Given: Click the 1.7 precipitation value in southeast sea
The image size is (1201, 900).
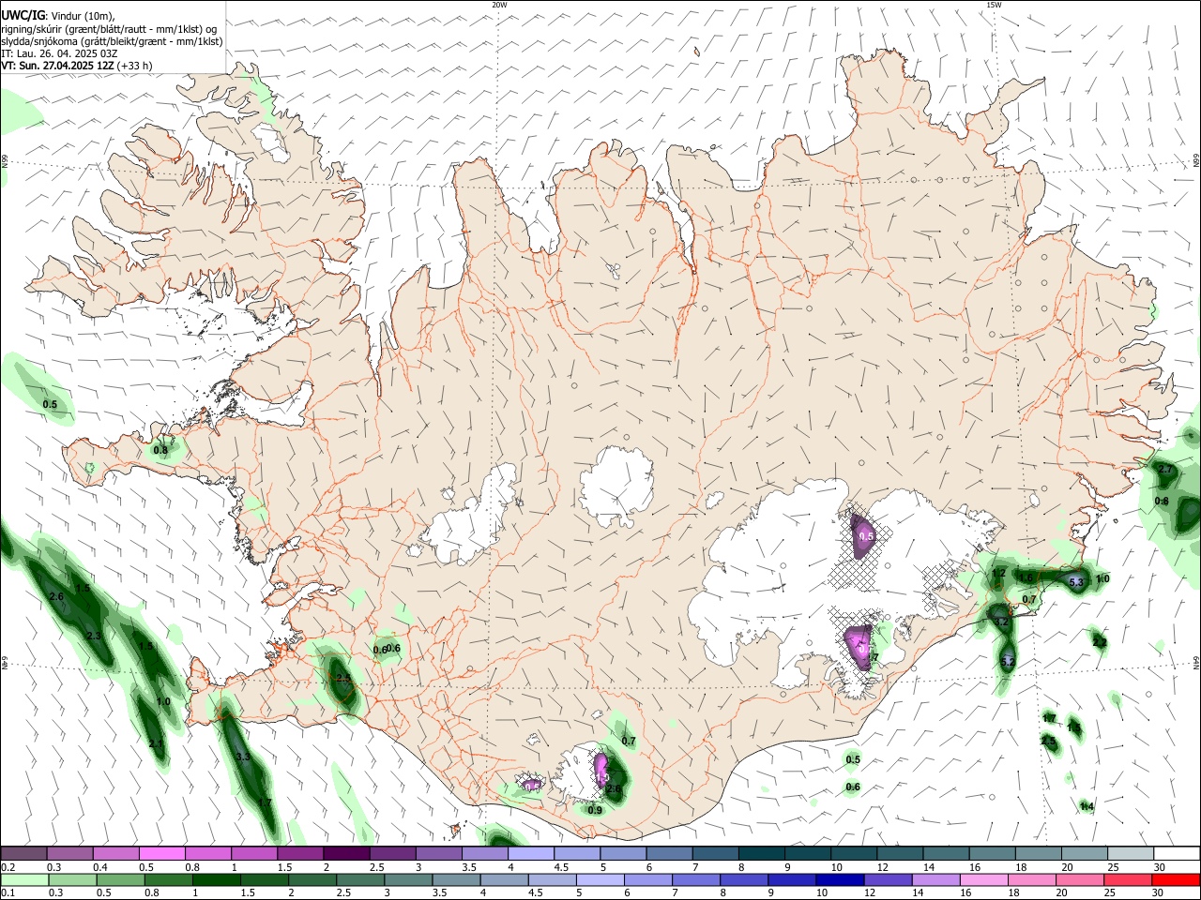Looking at the screenshot, I should pos(1049,718).
